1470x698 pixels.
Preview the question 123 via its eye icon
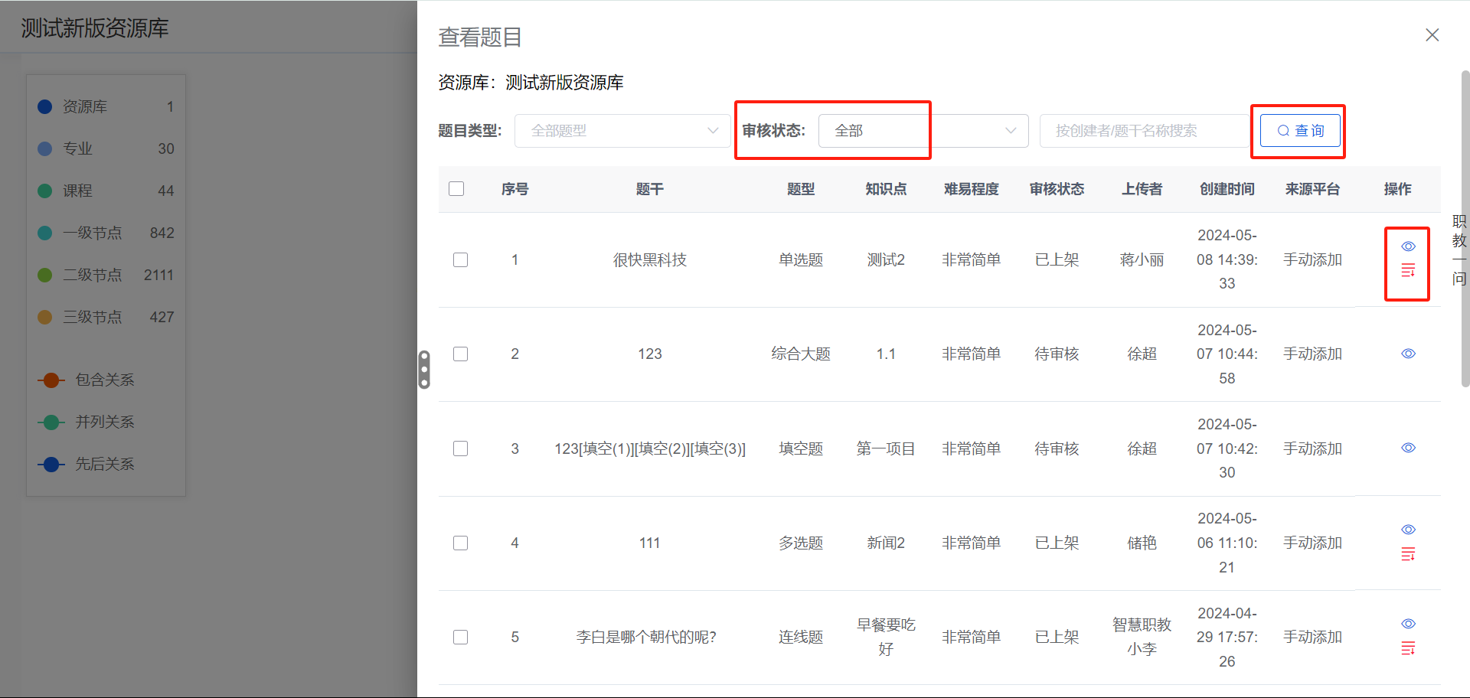pyautogui.click(x=1408, y=353)
